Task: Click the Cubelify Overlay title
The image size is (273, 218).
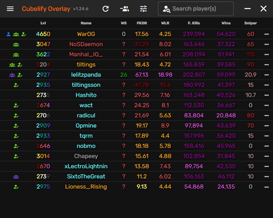Action: click(46, 9)
